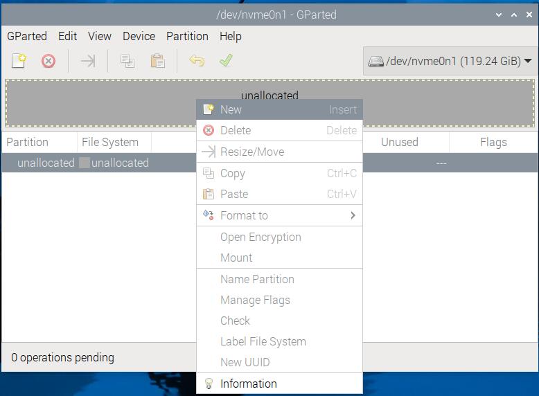This screenshot has width=539, height=396.
Task: Click the '0 operations pending' status text
Action: pos(62,357)
